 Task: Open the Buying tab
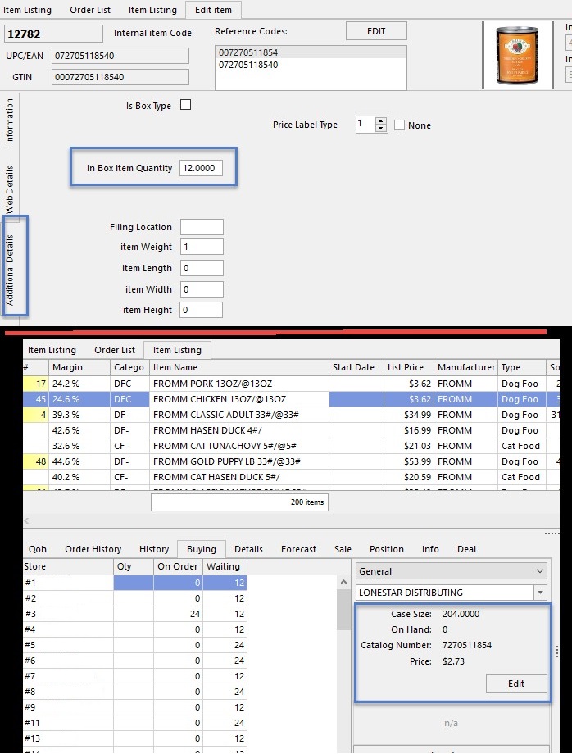(x=202, y=549)
